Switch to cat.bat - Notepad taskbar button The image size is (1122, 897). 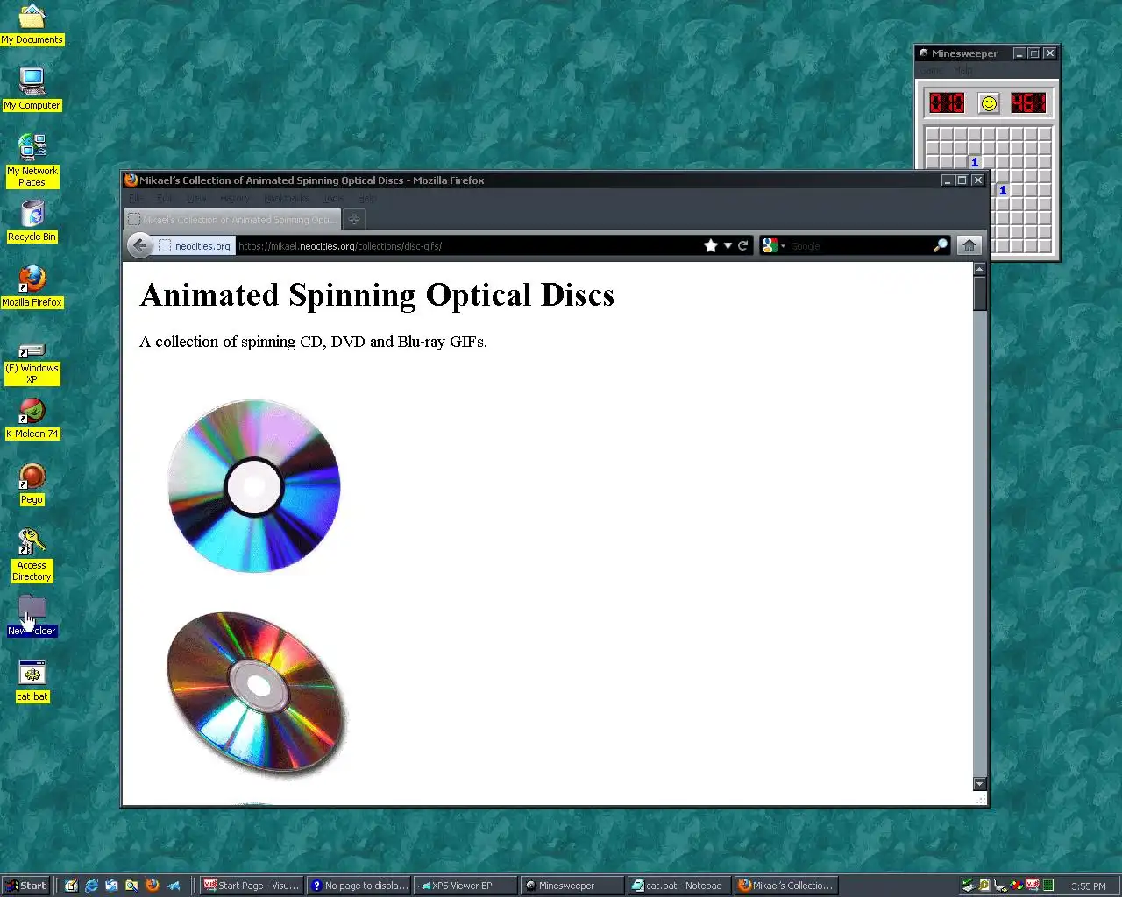tap(679, 886)
